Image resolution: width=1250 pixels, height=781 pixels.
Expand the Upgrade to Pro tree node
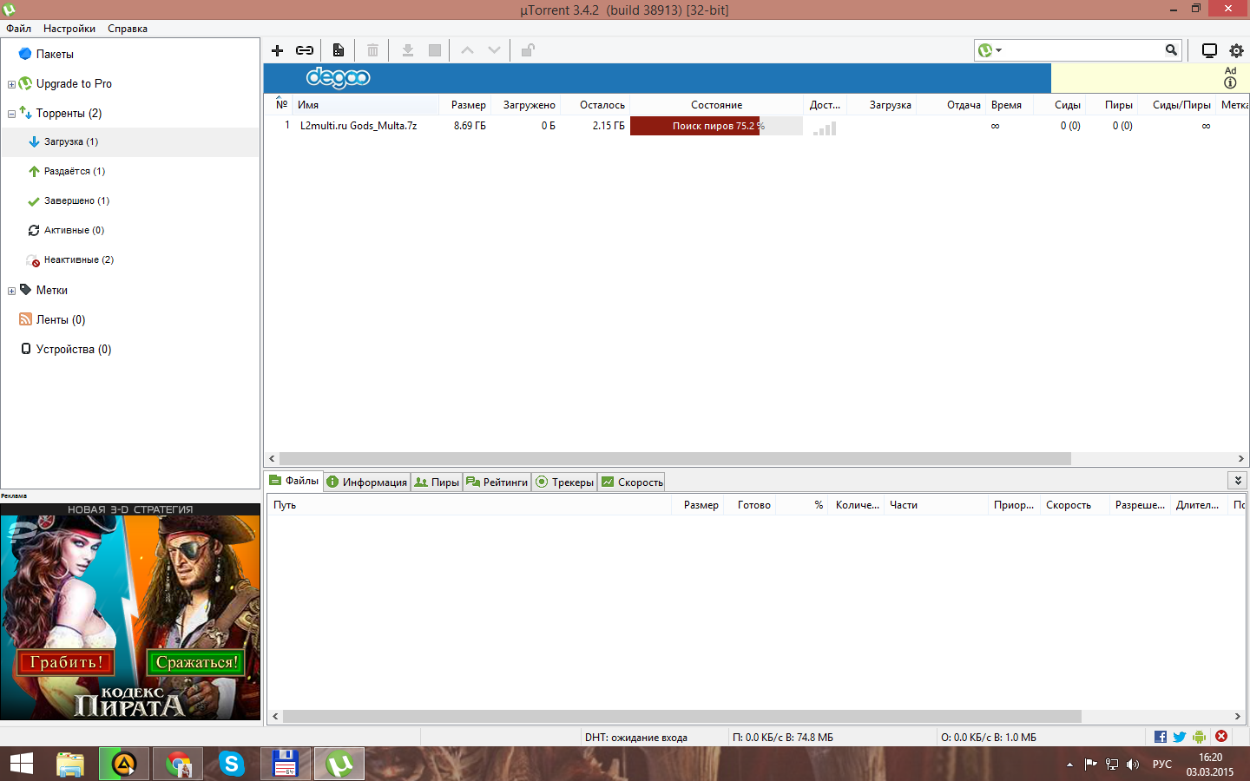pos(11,84)
